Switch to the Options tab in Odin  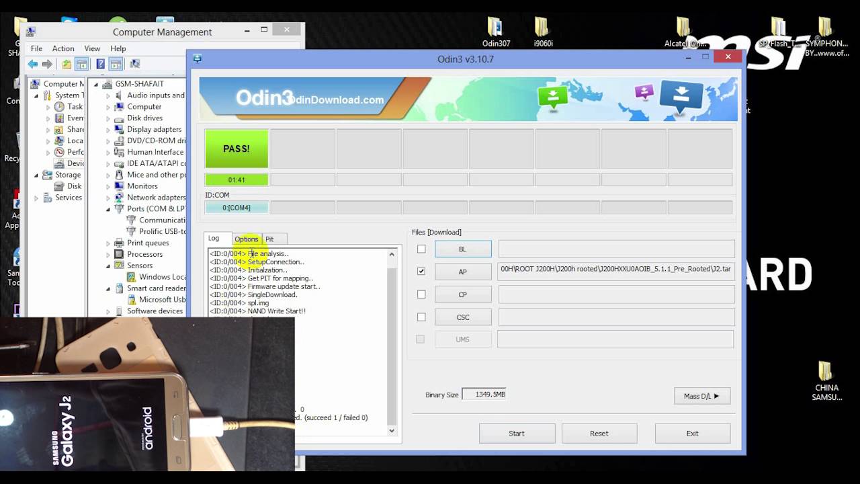(x=247, y=239)
